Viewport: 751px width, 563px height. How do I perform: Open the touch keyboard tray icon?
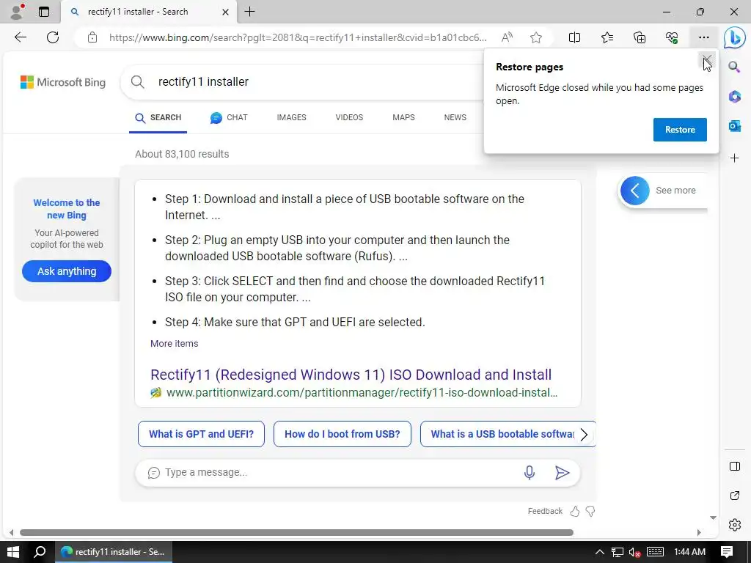(655, 553)
